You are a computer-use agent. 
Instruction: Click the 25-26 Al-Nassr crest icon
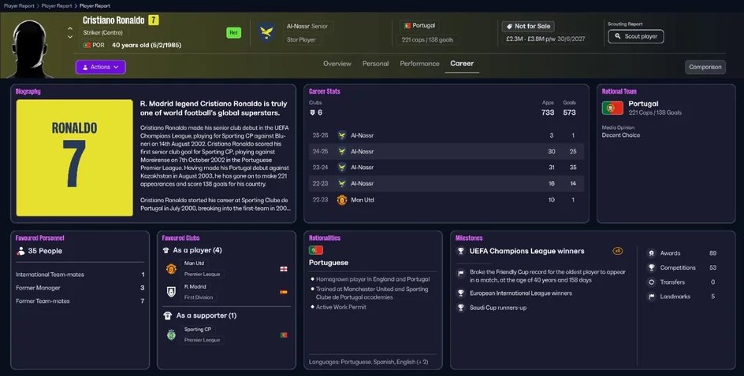point(341,135)
